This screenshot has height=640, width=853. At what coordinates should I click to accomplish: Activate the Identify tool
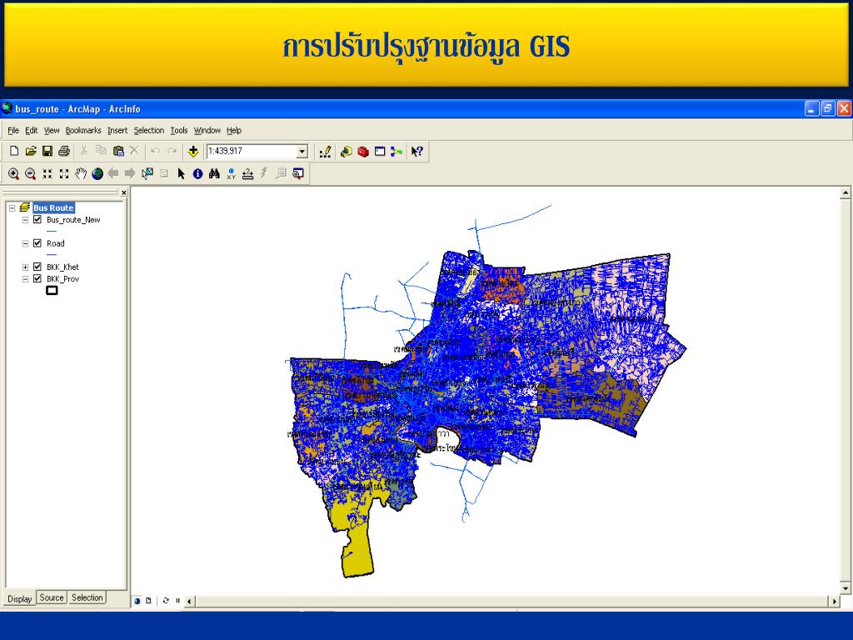tap(198, 173)
